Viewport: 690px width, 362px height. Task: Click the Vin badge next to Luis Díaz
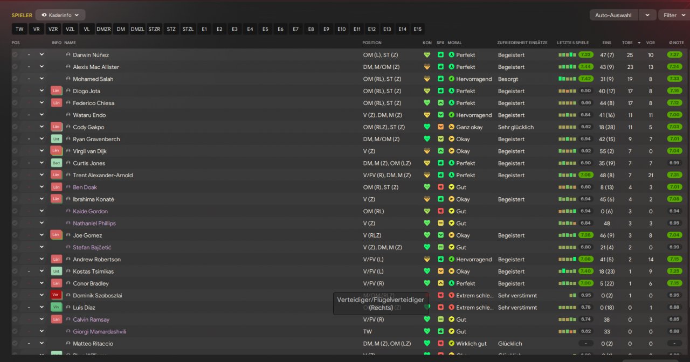[57, 308]
